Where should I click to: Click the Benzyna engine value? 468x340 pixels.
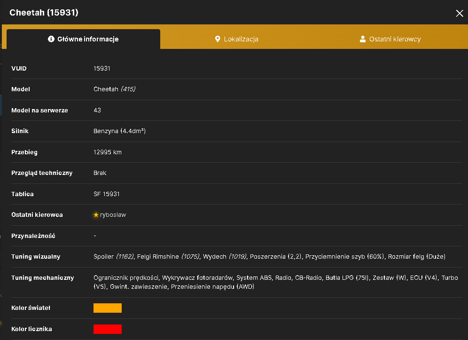119,131
